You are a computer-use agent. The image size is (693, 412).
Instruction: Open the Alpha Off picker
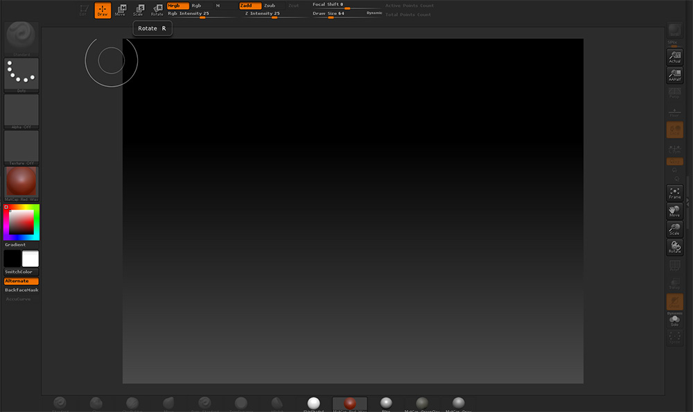point(21,112)
